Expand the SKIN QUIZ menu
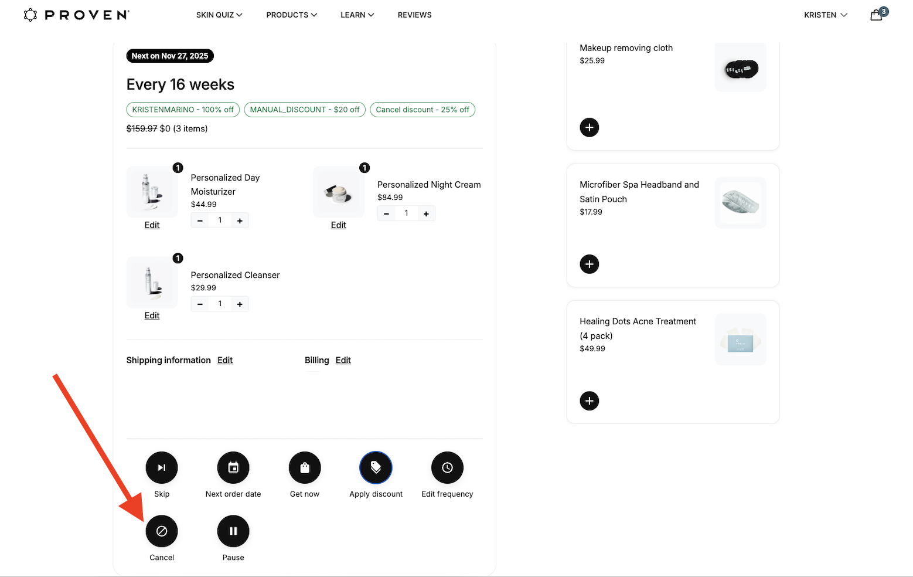The image size is (913, 577). pos(219,15)
